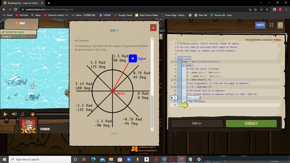Go back in browser

point(4,10)
